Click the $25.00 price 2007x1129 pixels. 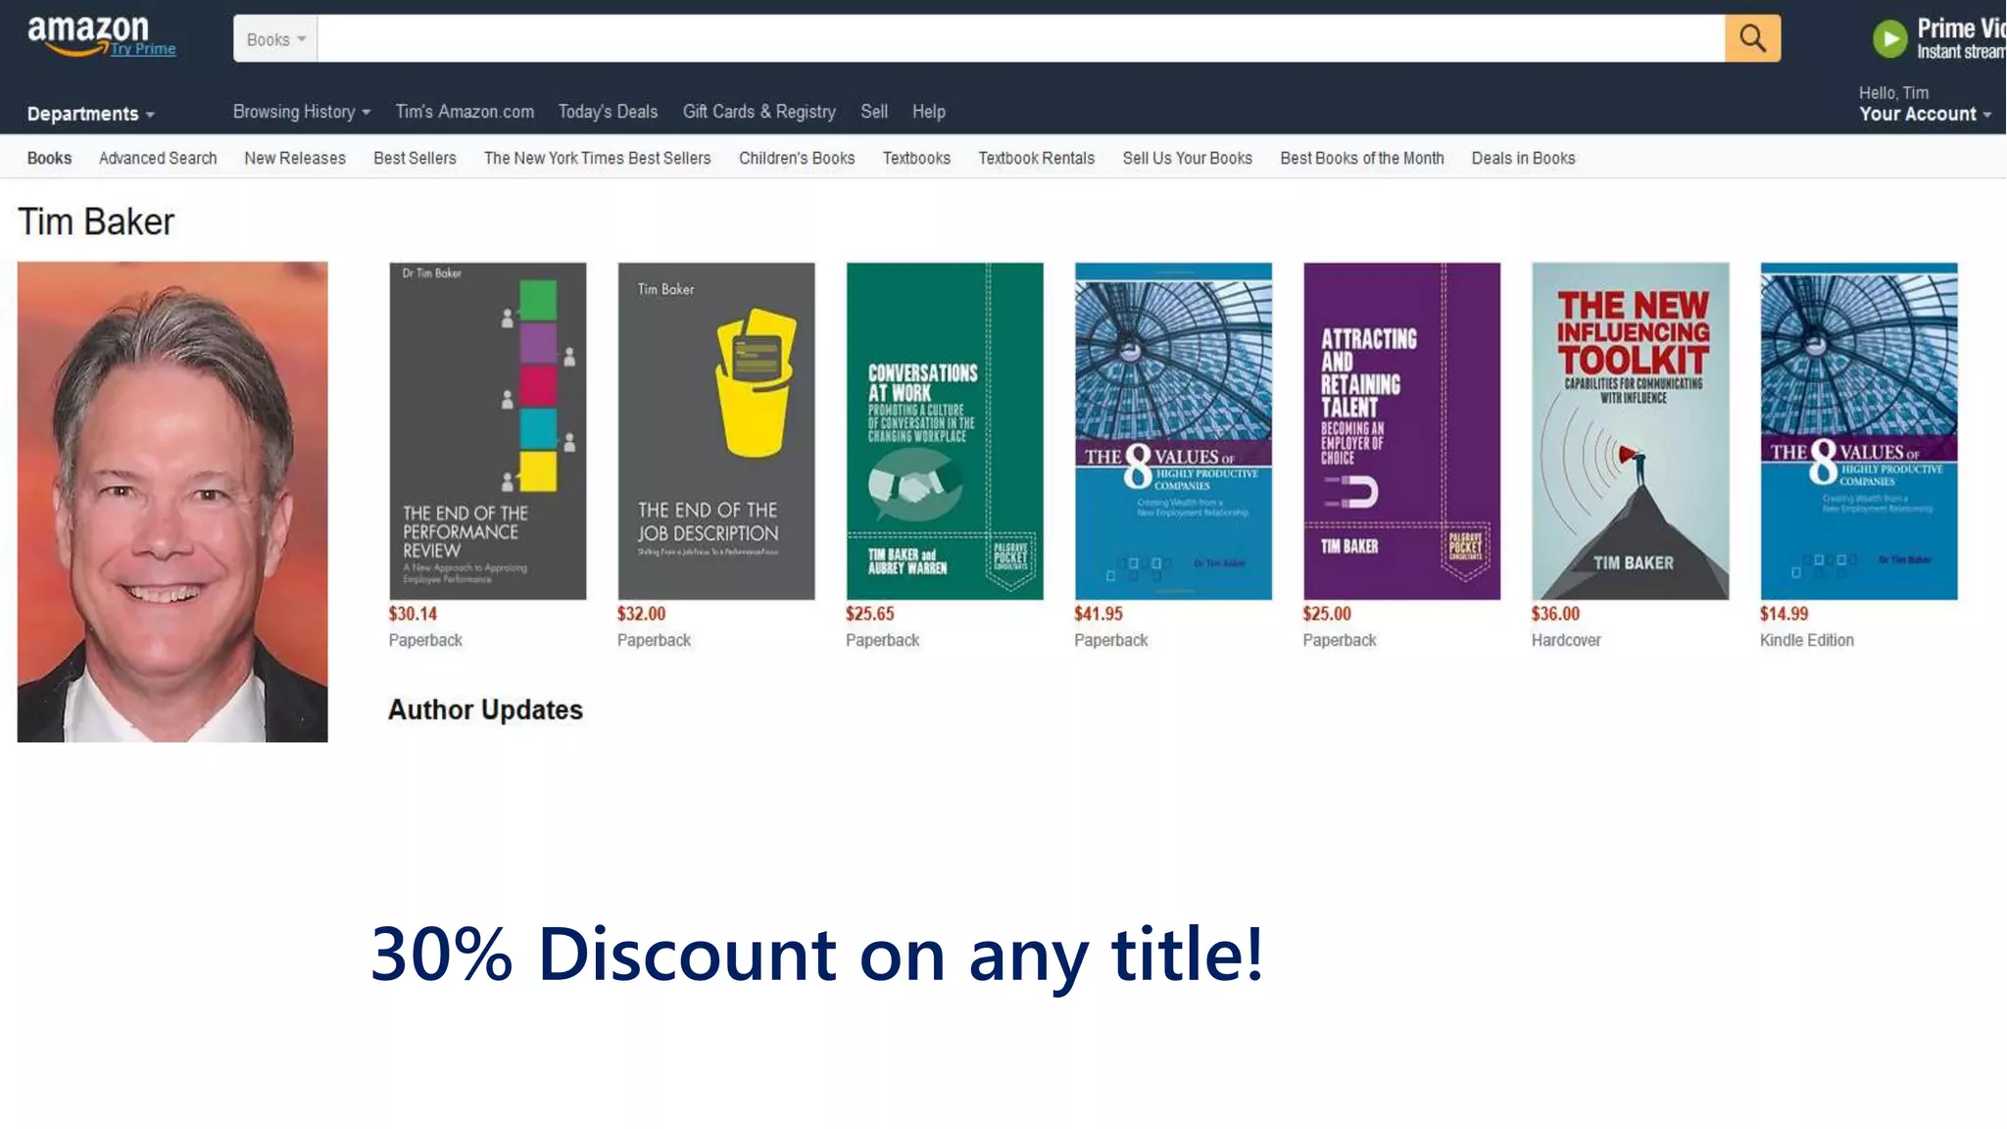coord(1327,614)
